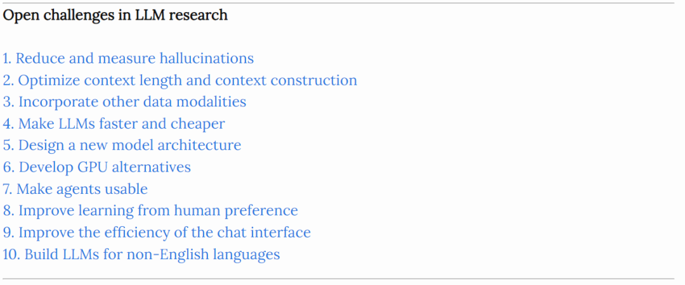Open the 'Reduce and measure hallucinations' link
The width and height of the screenshot is (685, 285).
128,58
